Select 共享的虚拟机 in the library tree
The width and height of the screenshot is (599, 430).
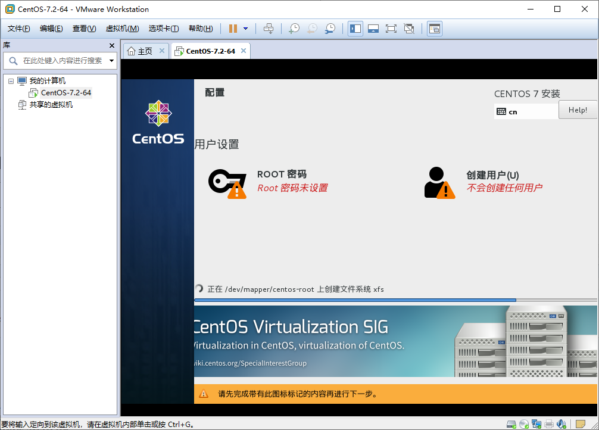click(x=51, y=105)
